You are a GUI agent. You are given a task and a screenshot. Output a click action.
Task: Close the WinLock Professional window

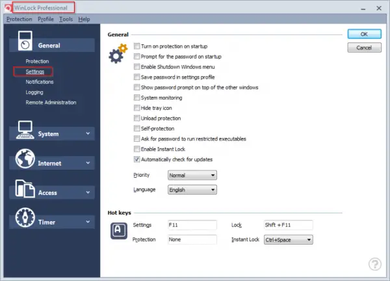pos(379,8)
